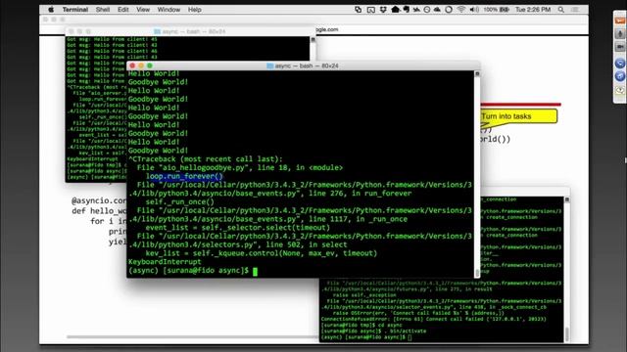Open the View menu
This screenshot has height=352, width=627.
143,10
